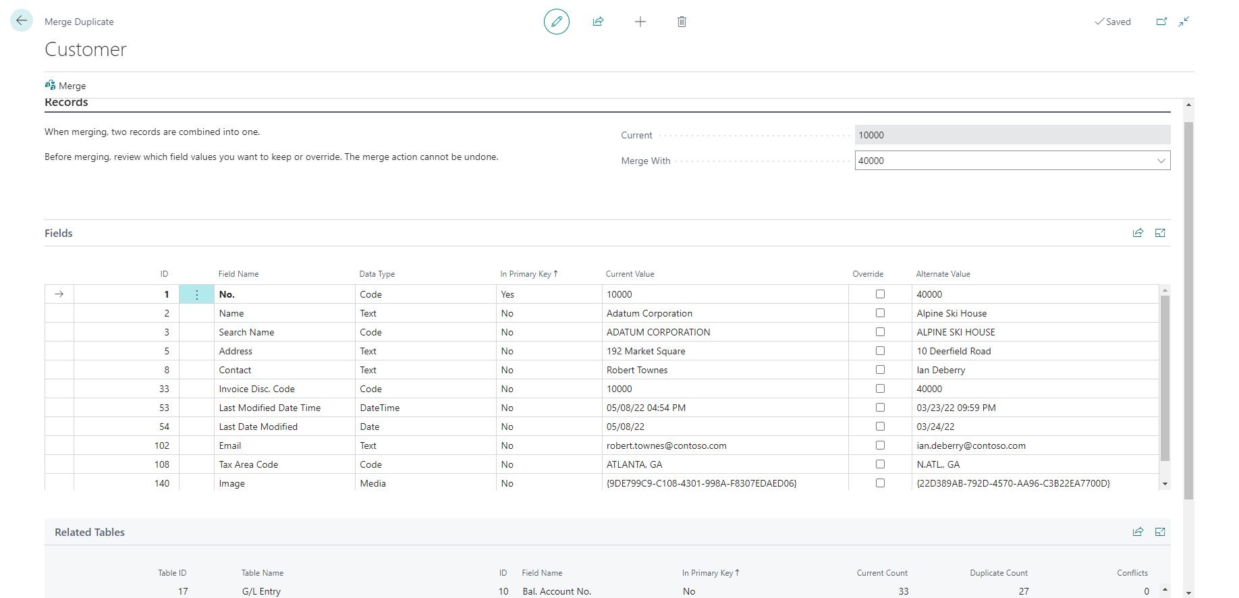Screen dimensions: 1239x598
Task: Expand the Related Tables part icon
Action: point(1160,532)
